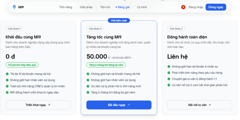Click checkmark next to 'Toàn bộ tính năng CRM'

click(7, 86)
